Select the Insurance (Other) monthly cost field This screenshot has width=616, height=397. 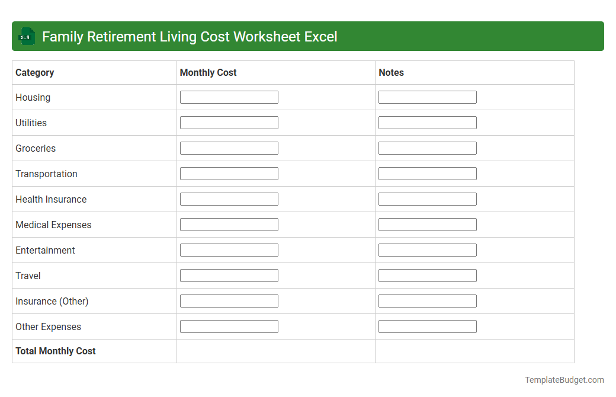pos(229,300)
